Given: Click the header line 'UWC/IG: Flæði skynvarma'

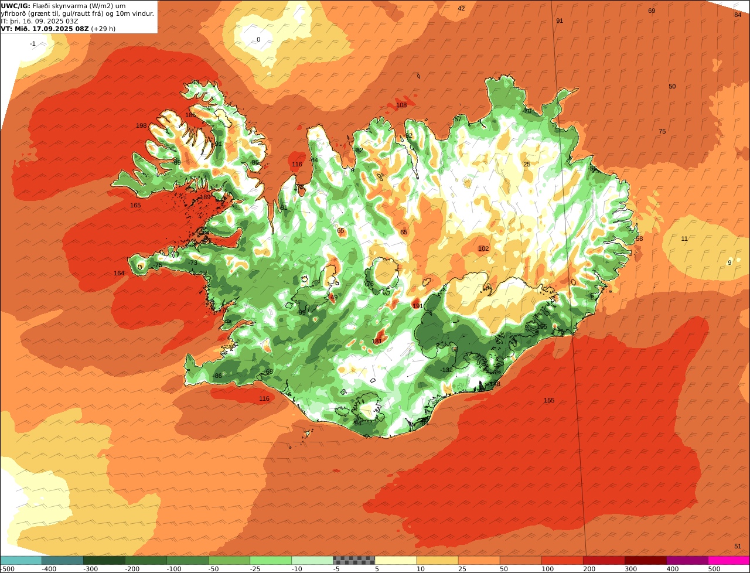Looking at the screenshot, I should (x=63, y=6).
